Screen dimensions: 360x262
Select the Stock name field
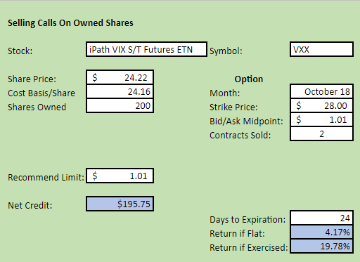pyautogui.click(x=146, y=49)
